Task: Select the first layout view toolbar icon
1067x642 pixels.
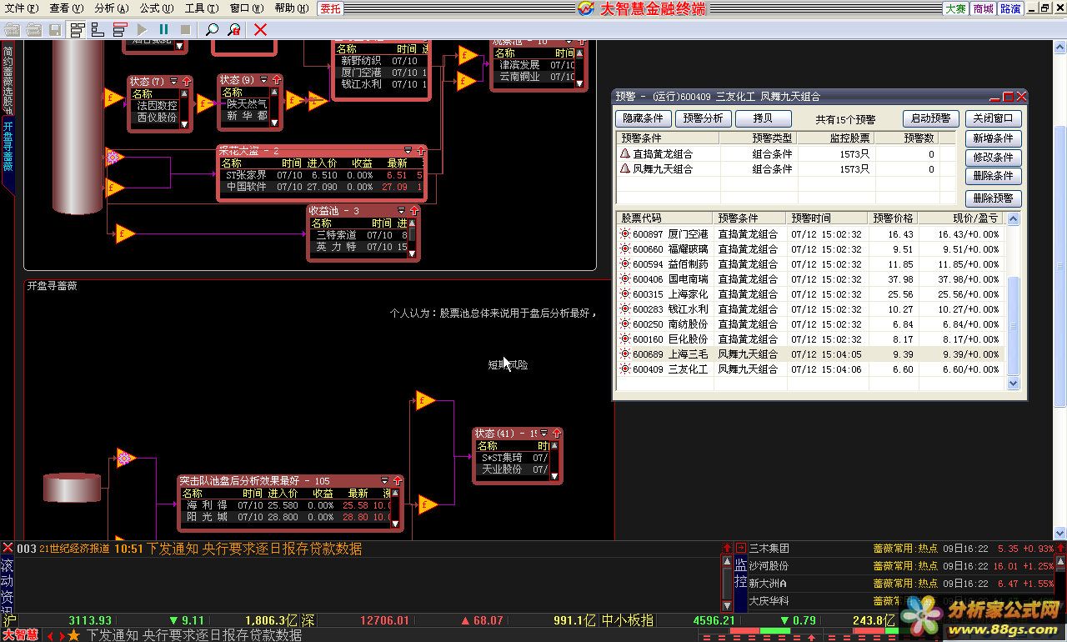Action: [x=78, y=30]
